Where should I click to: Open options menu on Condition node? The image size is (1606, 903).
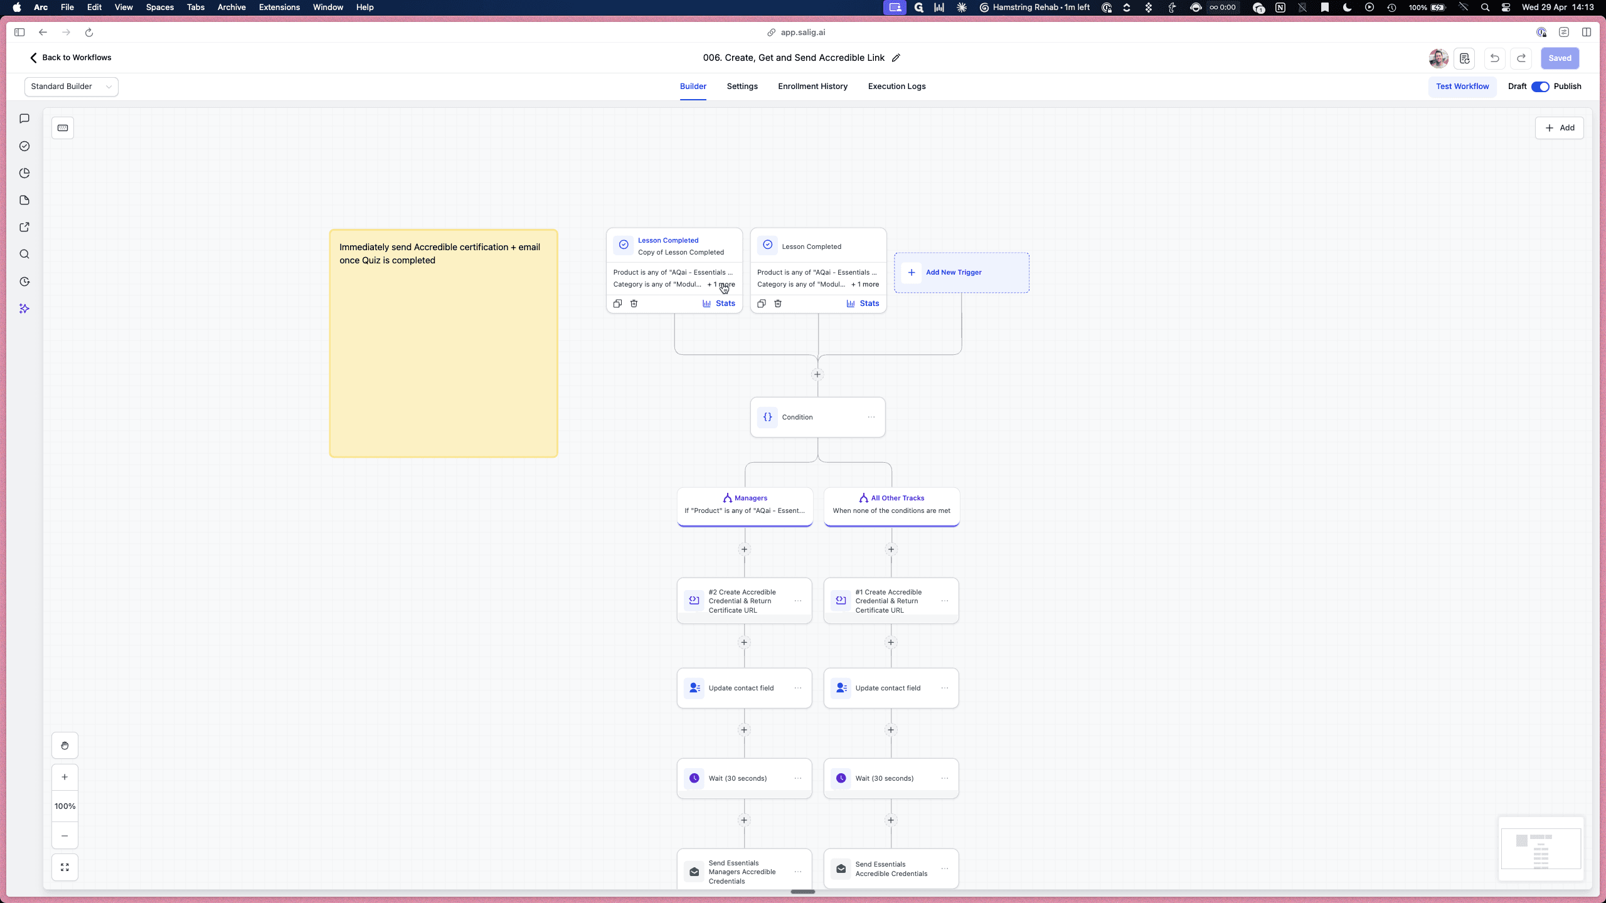pos(871,417)
